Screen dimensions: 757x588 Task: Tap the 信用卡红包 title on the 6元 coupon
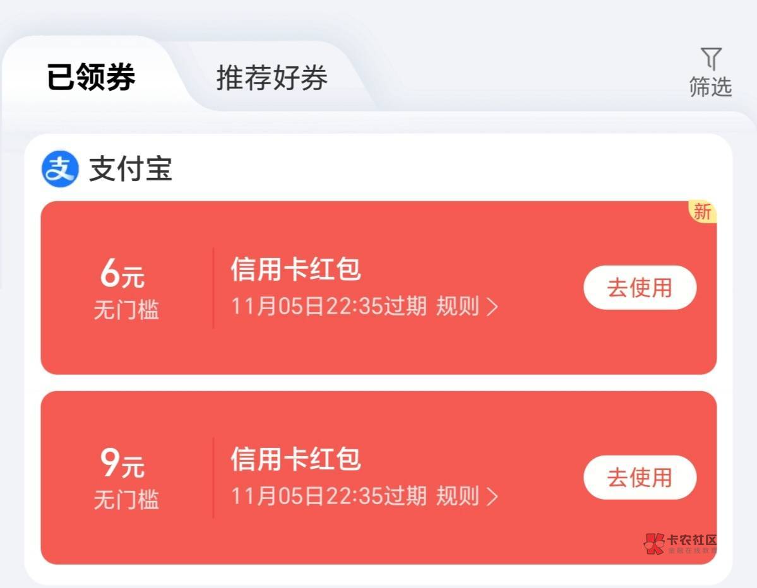tap(295, 270)
